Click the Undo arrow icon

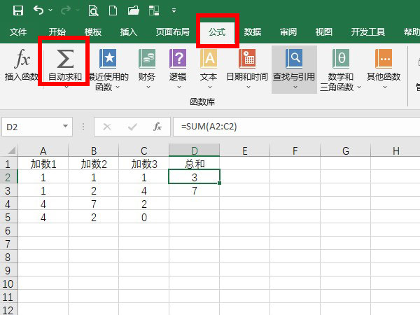pyautogui.click(x=38, y=10)
